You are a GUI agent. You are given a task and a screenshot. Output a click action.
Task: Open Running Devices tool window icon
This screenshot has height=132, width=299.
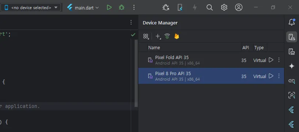[292, 51]
